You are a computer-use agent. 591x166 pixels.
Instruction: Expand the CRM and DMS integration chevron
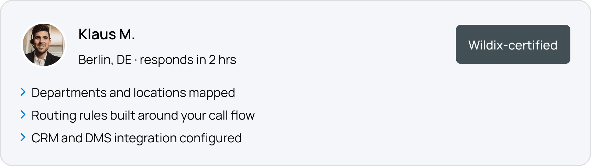[x=23, y=137]
